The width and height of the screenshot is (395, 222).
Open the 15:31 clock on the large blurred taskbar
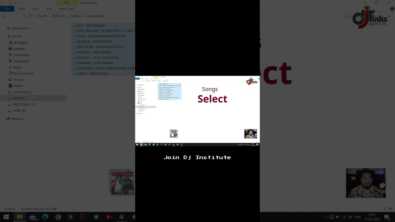pyautogui.click(x=372, y=217)
